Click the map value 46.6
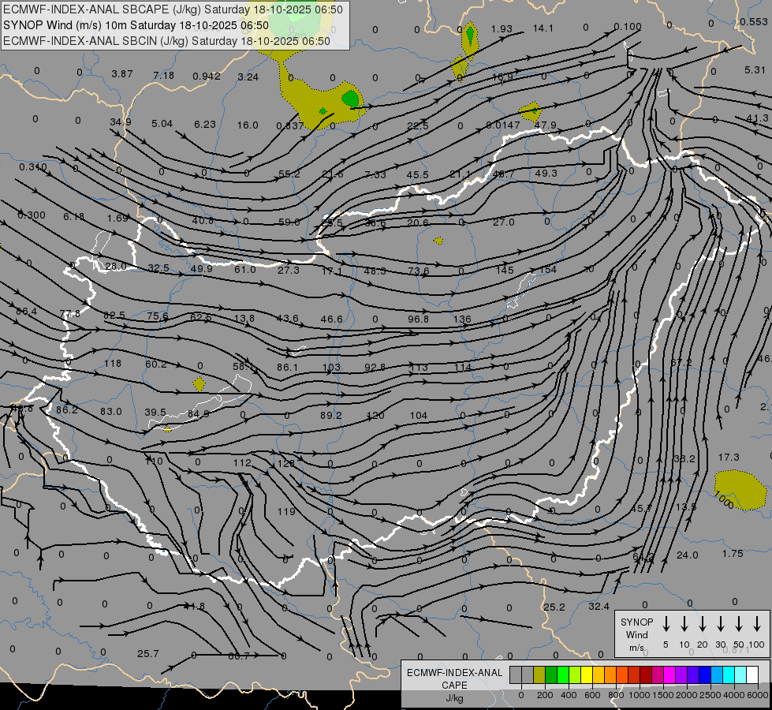The image size is (772, 710). [x=331, y=319]
